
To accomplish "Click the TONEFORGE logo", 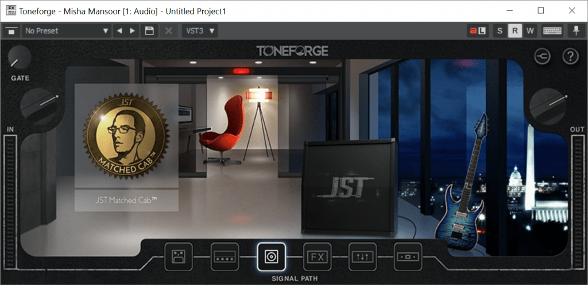I will [x=292, y=51].
